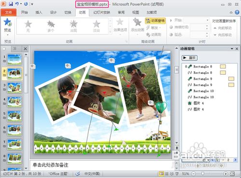This screenshot has height=178, width=241.
Task: Click the notes area to add notes
Action: 102,165
